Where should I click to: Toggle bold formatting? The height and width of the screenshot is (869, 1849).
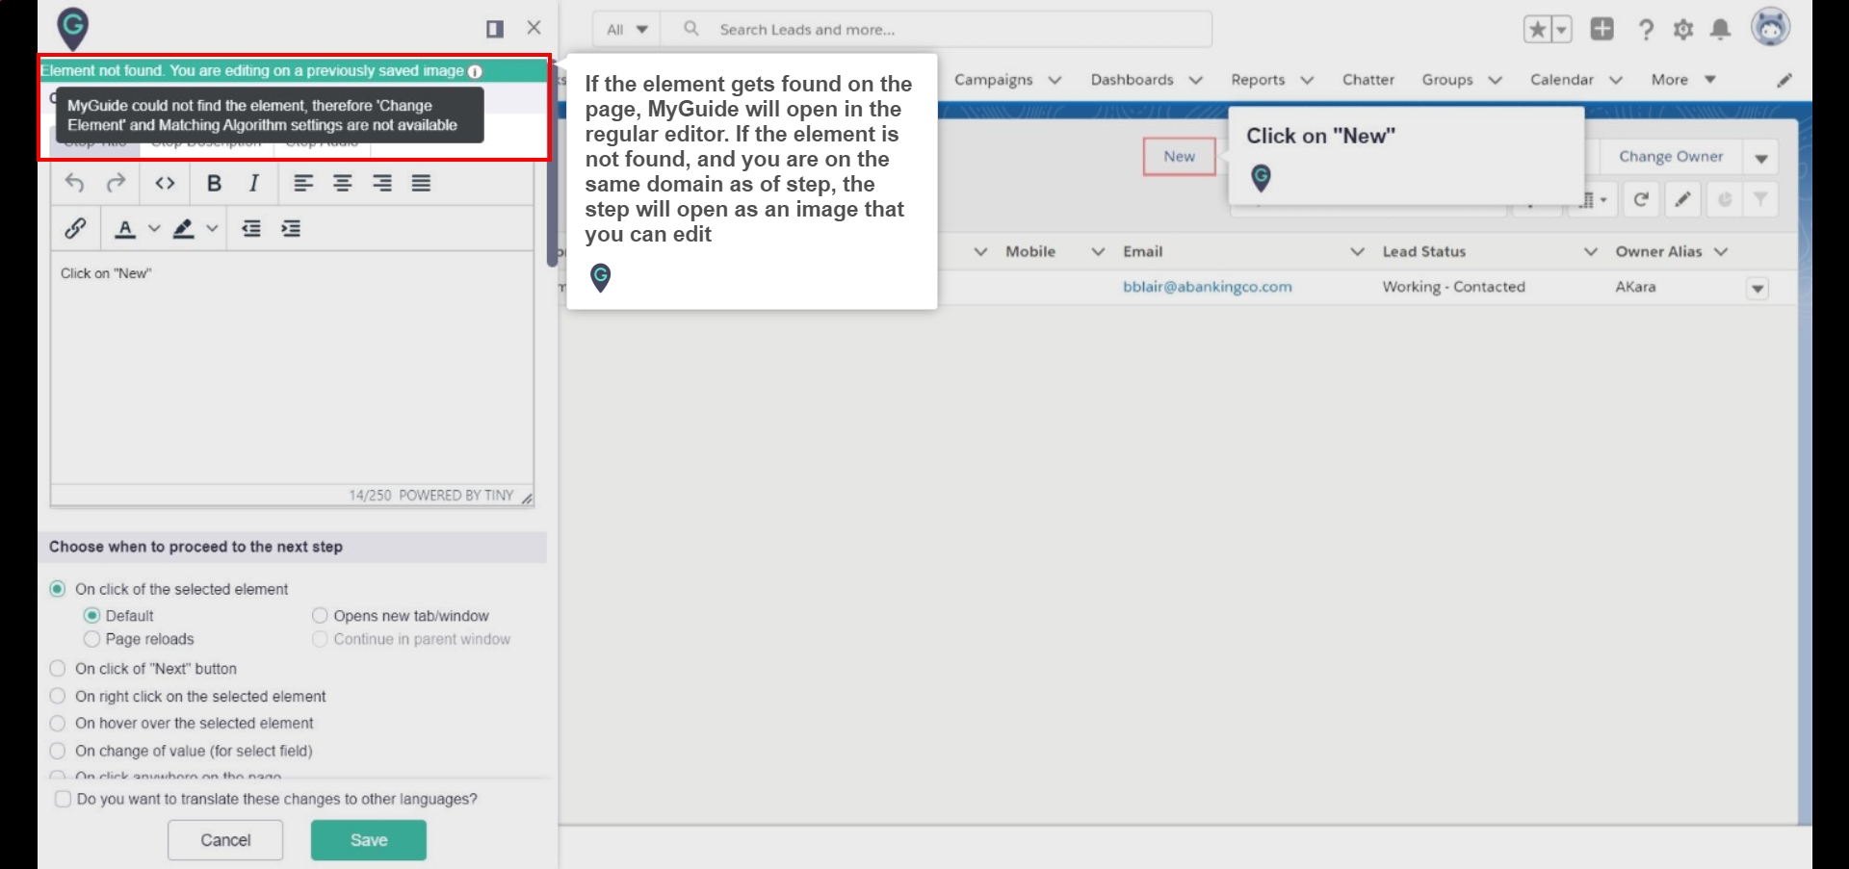(214, 183)
